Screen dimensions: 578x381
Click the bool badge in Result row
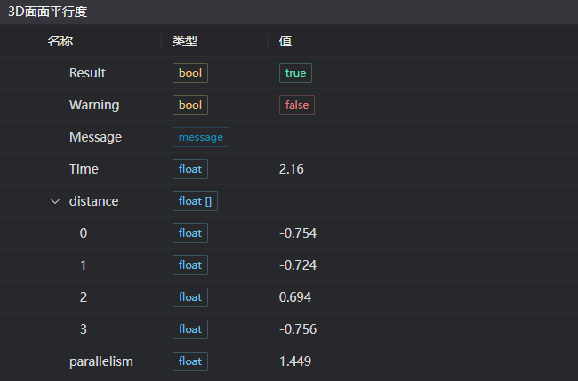[x=189, y=73]
